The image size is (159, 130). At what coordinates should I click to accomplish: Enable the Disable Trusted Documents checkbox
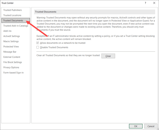click(x=38, y=48)
